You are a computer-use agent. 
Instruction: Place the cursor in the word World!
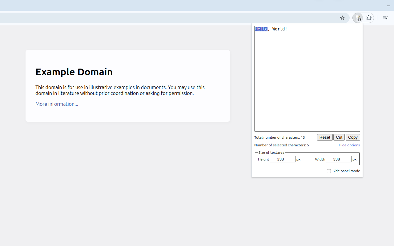pos(279,29)
